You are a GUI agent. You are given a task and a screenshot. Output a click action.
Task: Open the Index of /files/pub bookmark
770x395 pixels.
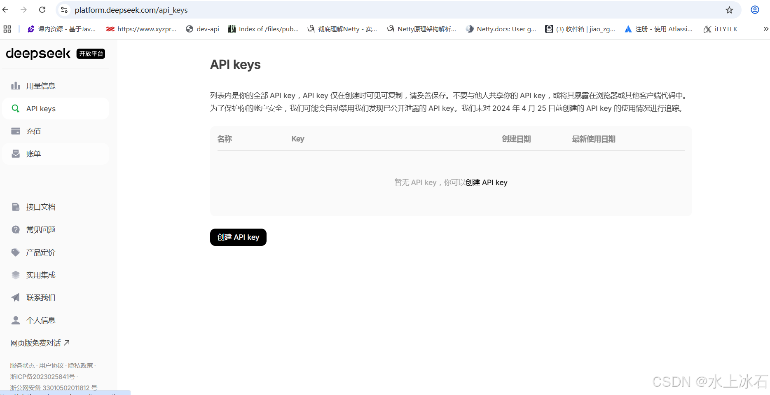click(x=263, y=29)
